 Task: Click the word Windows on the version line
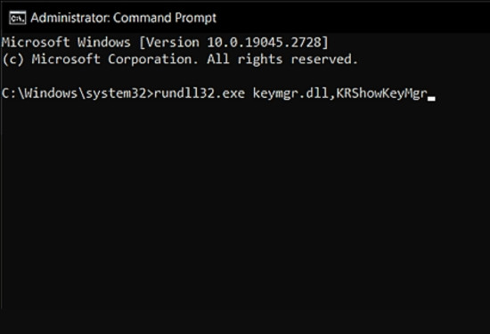(104, 42)
